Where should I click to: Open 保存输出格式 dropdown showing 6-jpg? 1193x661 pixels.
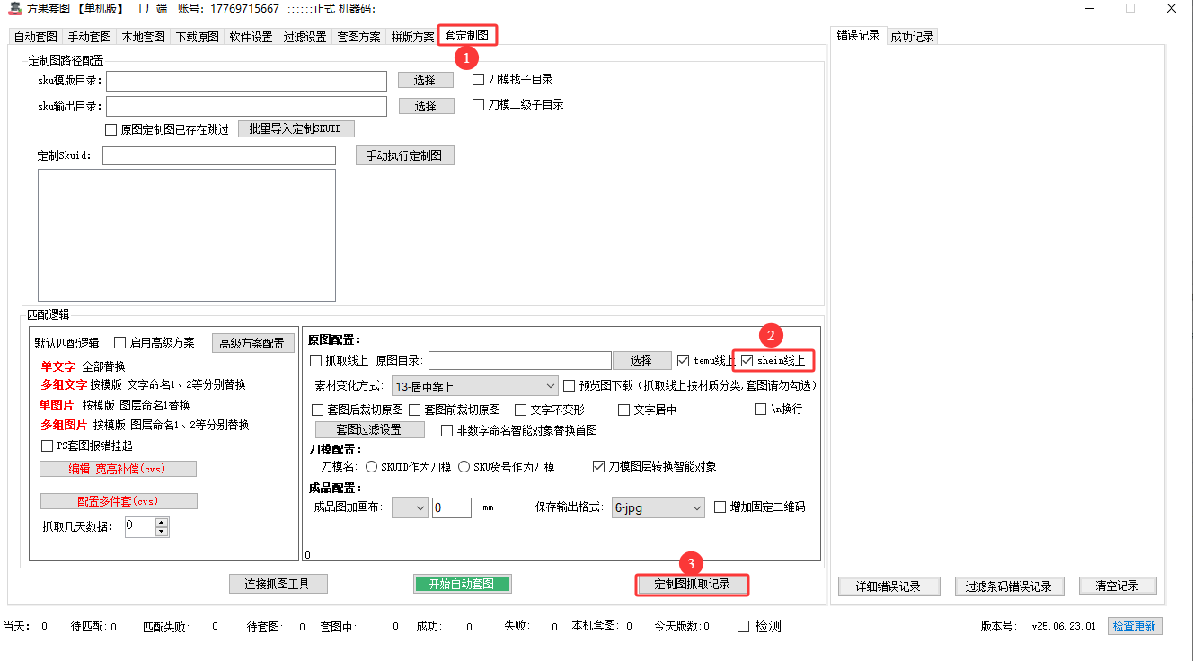[x=658, y=507]
